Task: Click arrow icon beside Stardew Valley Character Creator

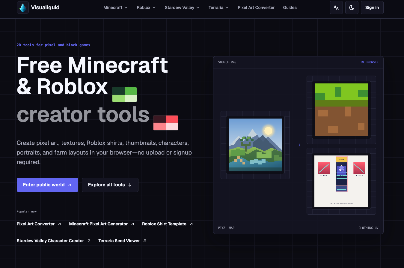Action: click(89, 241)
